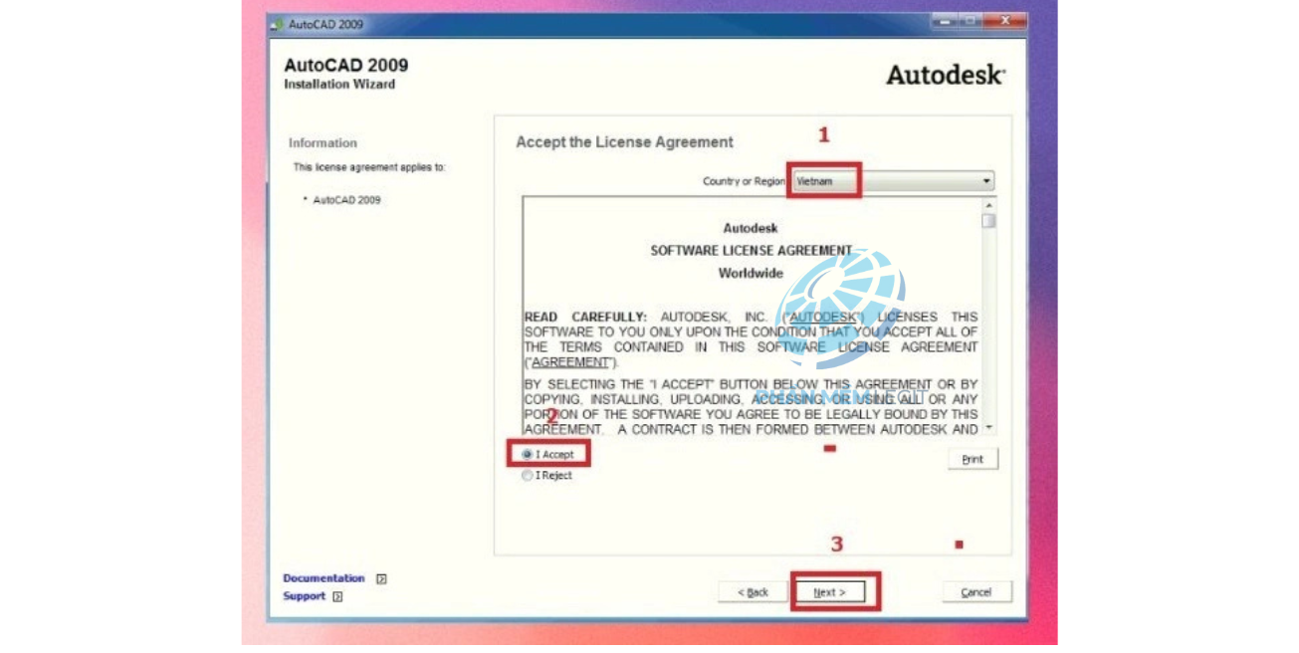Click the "SOFTWARE LICENSE AGREEMENT" title line
The image size is (1299, 653).
[x=752, y=251]
